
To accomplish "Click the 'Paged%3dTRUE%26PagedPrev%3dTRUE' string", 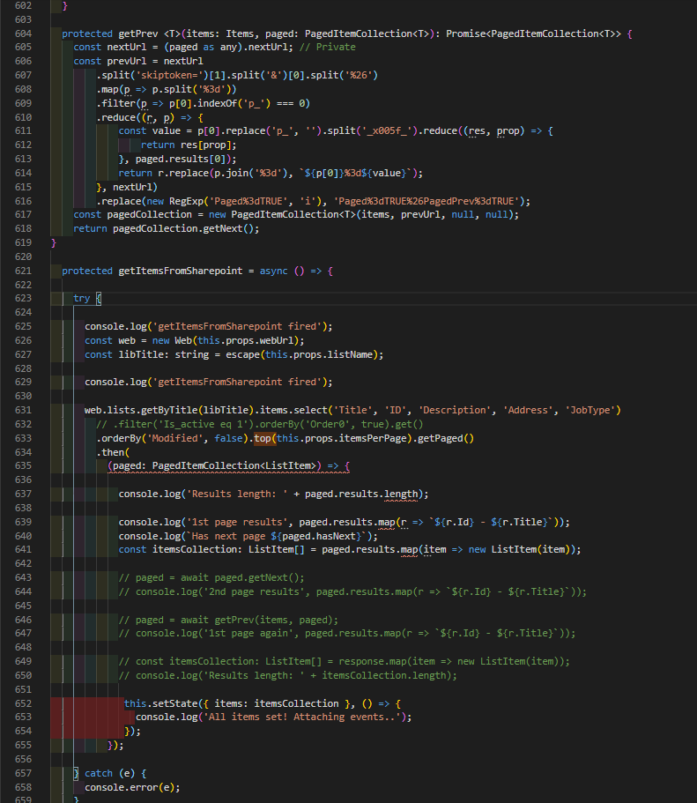I will click(x=428, y=201).
